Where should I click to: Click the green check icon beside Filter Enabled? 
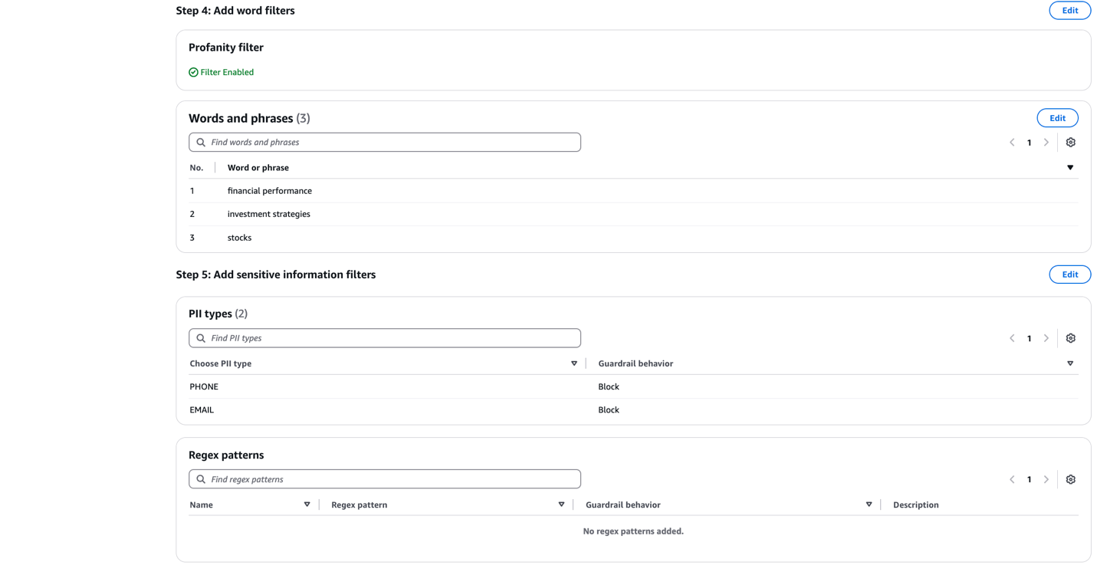[x=193, y=71]
